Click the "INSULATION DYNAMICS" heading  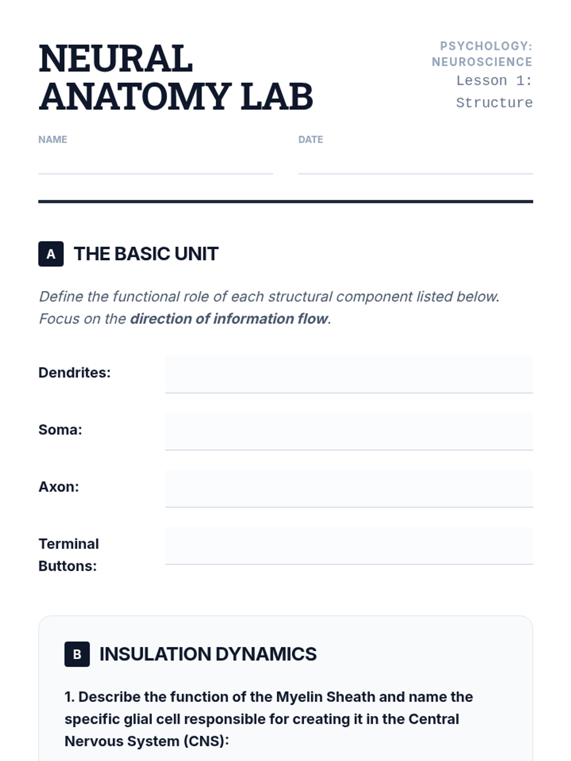point(208,654)
